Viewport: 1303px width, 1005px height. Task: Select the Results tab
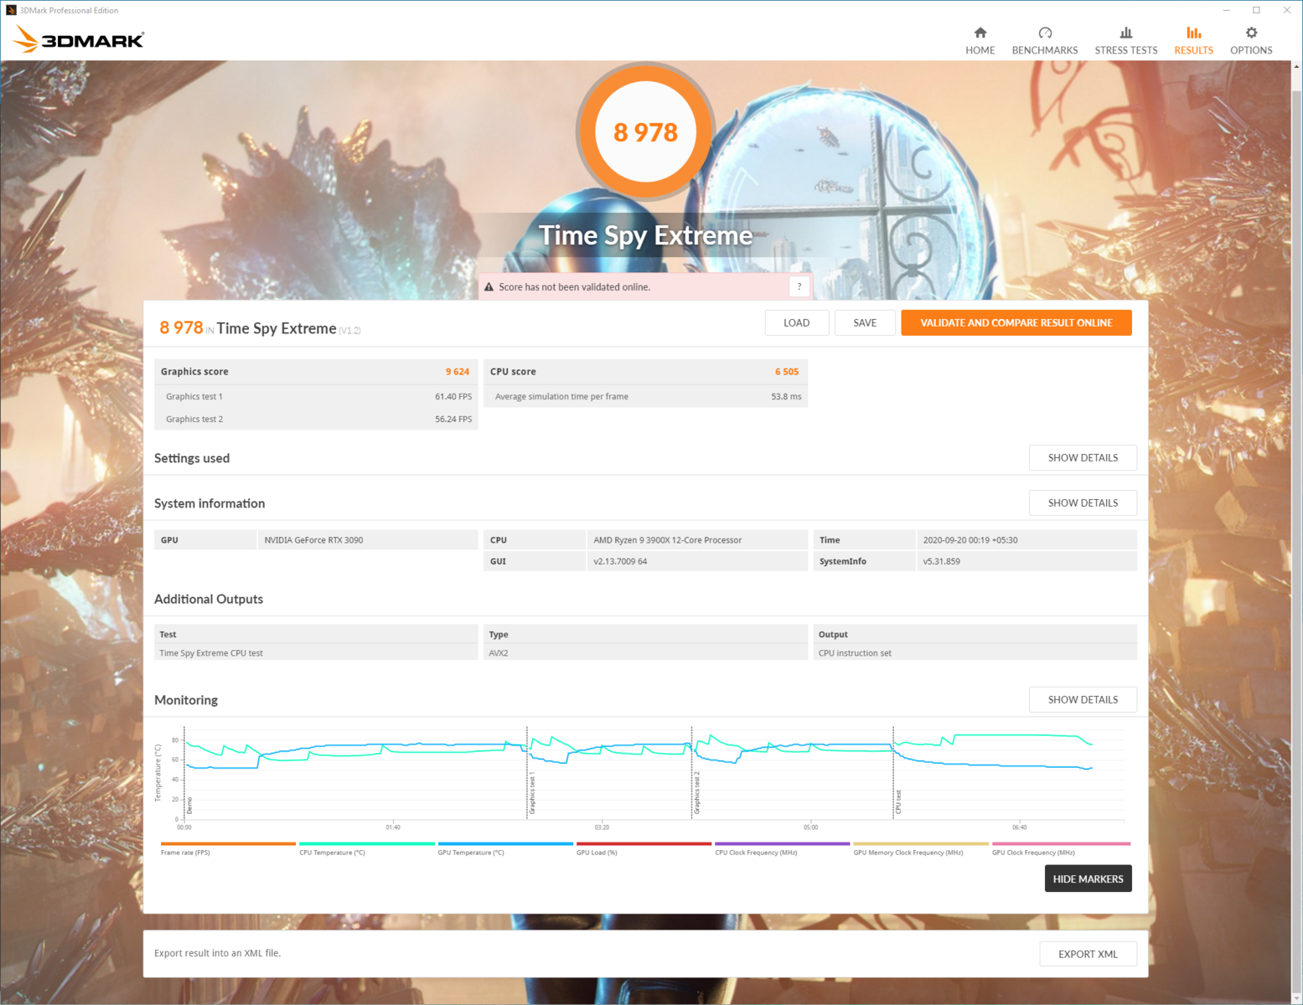click(1193, 40)
